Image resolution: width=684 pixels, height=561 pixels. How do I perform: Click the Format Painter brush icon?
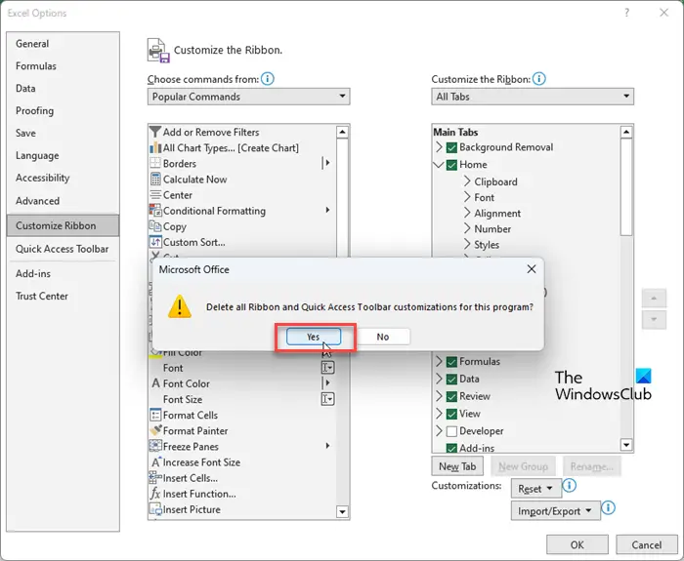155,430
